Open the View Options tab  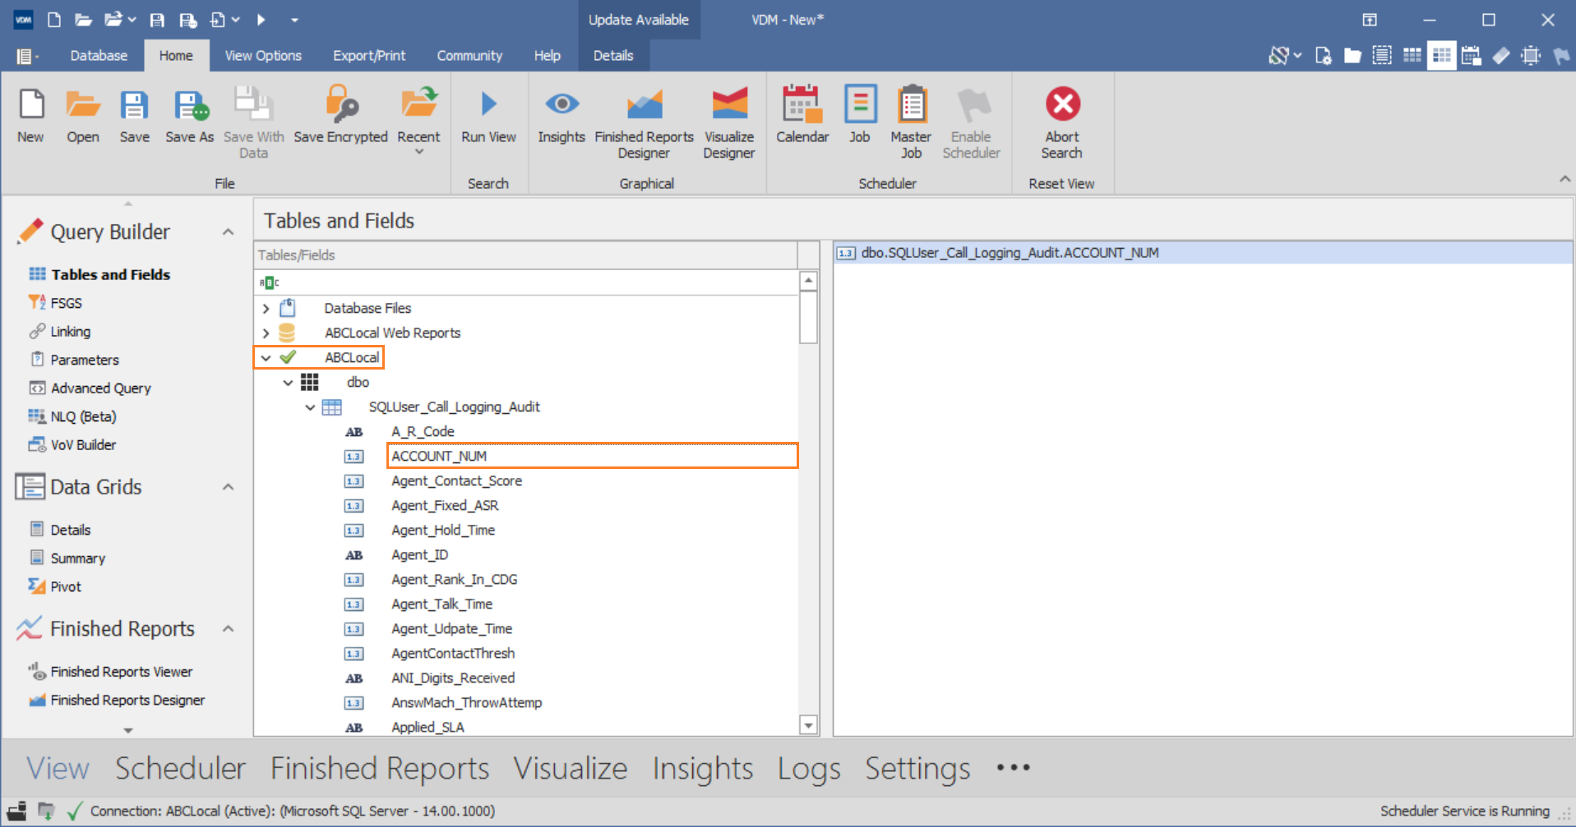pos(263,56)
